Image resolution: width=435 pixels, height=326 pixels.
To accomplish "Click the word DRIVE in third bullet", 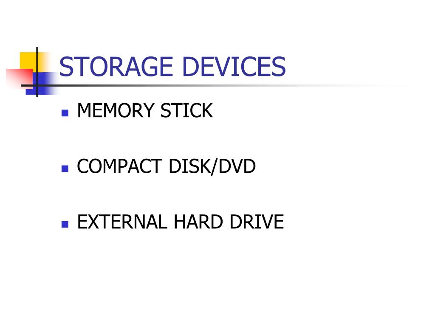I will [x=257, y=222].
